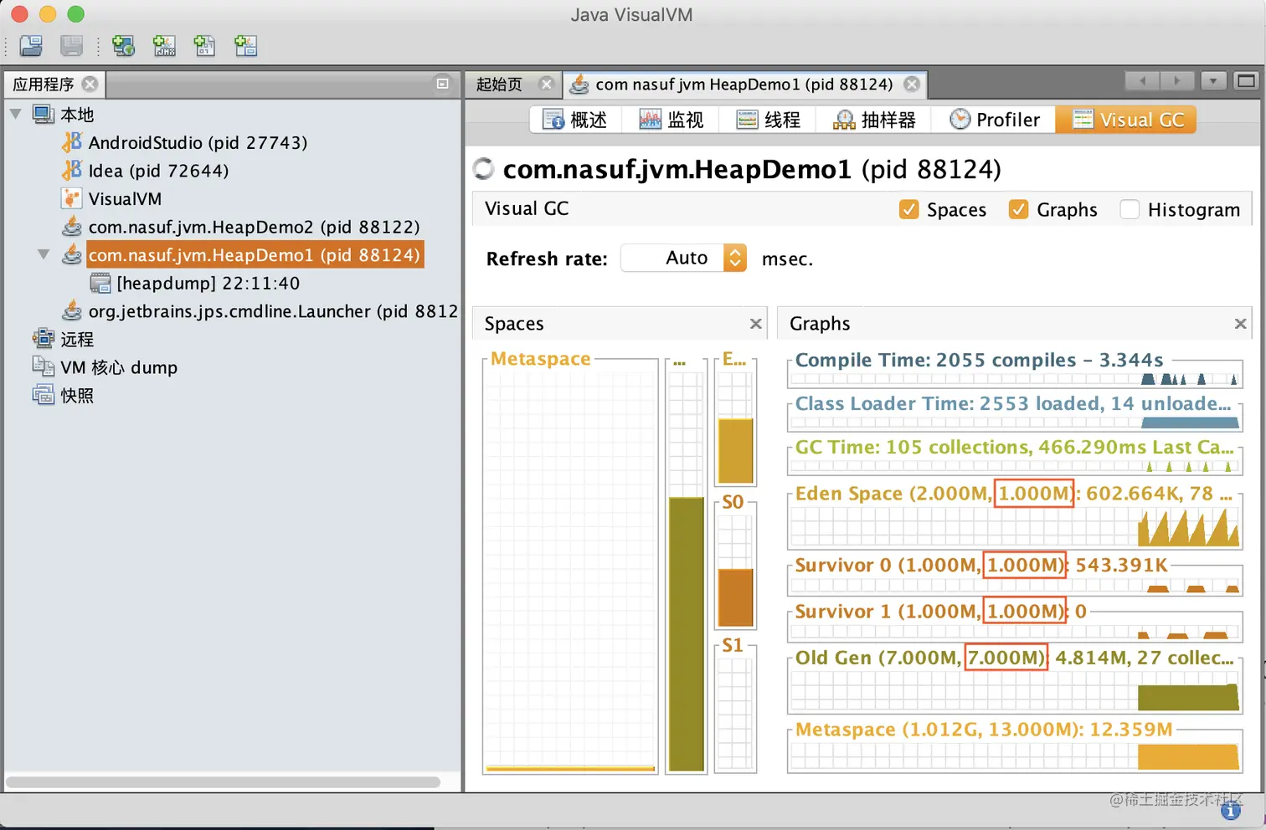Click the Eden space usage bar
The height and width of the screenshot is (830, 1266).
coord(736,451)
